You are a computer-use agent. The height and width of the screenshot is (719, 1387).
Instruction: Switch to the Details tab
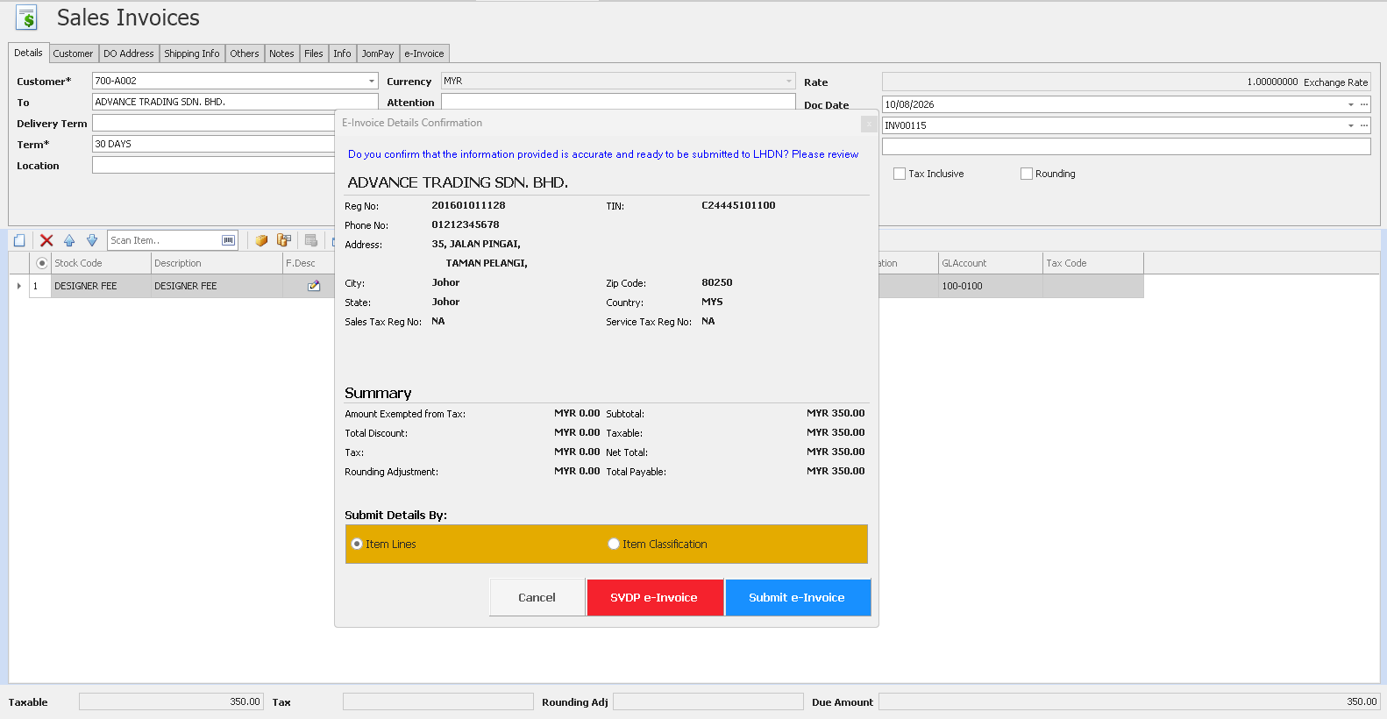coord(28,53)
